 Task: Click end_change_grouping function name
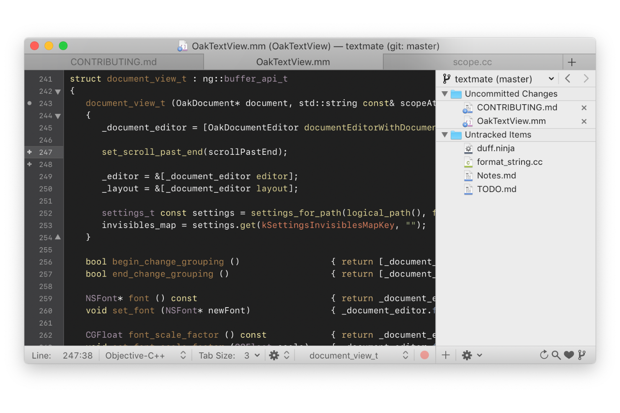click(x=163, y=274)
